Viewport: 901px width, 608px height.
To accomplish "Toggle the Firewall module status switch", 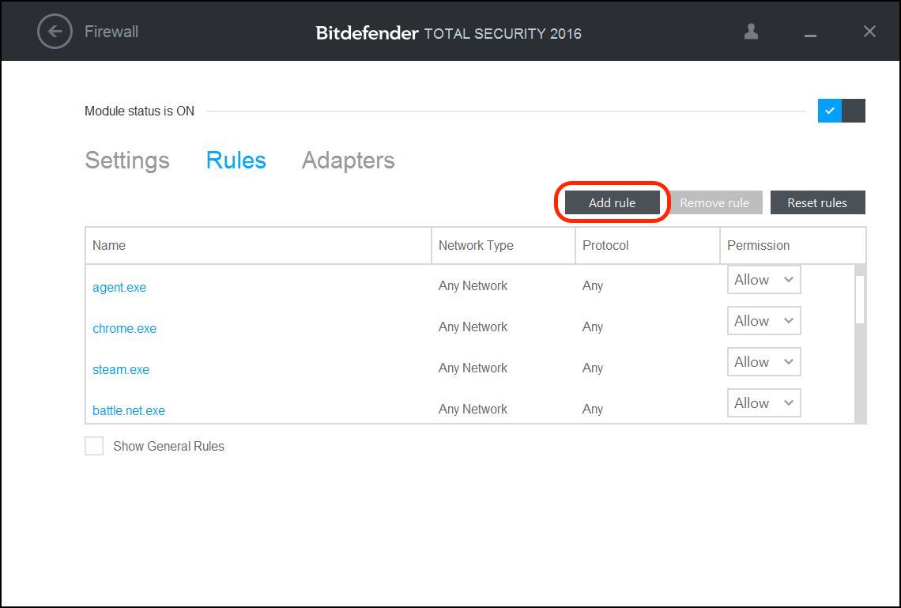I will coord(841,111).
